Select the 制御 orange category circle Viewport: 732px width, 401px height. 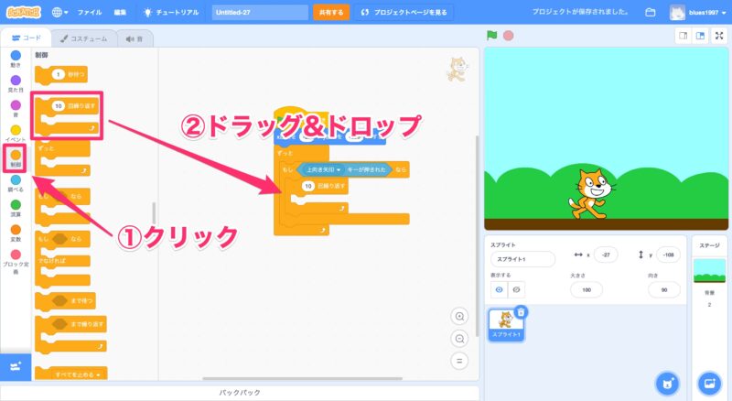click(x=16, y=156)
